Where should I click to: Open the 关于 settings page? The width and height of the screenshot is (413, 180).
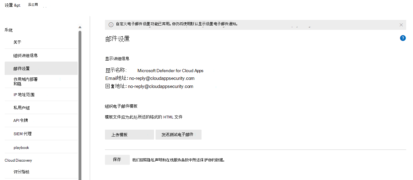pos(41,42)
